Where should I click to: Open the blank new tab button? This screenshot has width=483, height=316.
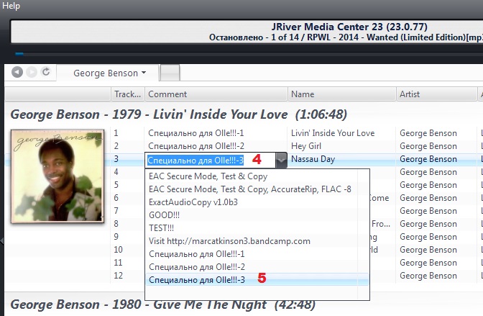(x=170, y=73)
